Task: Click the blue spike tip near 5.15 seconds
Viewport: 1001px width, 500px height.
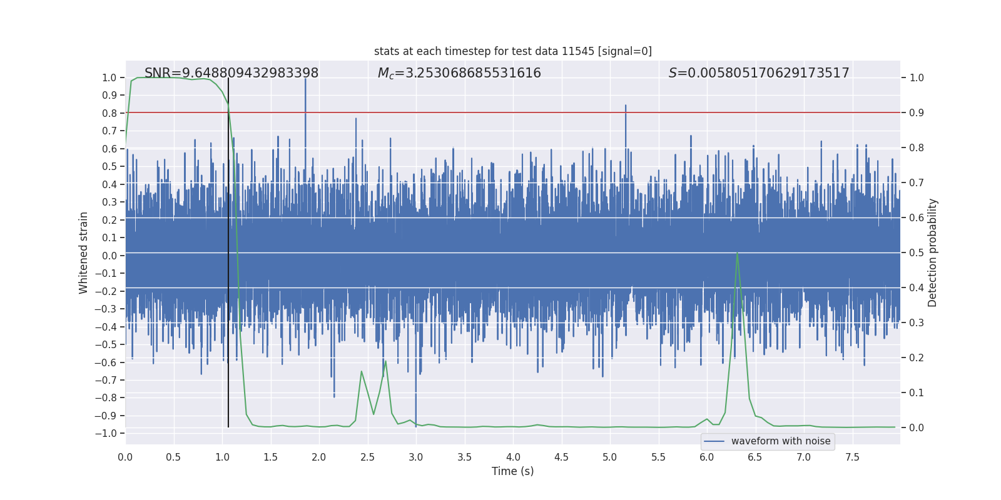Action: click(626, 106)
